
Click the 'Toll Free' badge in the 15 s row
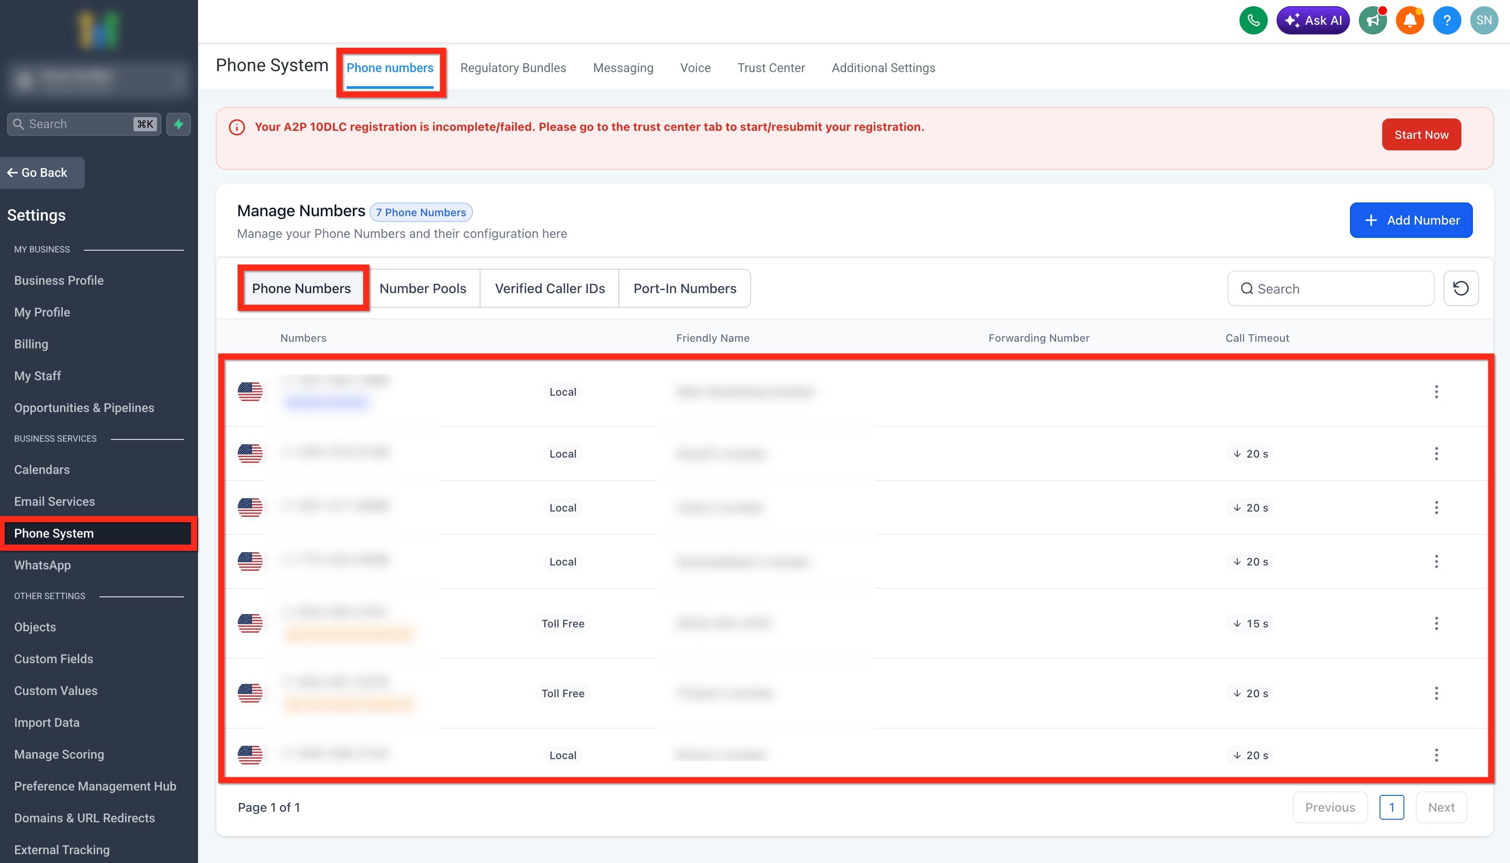click(562, 623)
